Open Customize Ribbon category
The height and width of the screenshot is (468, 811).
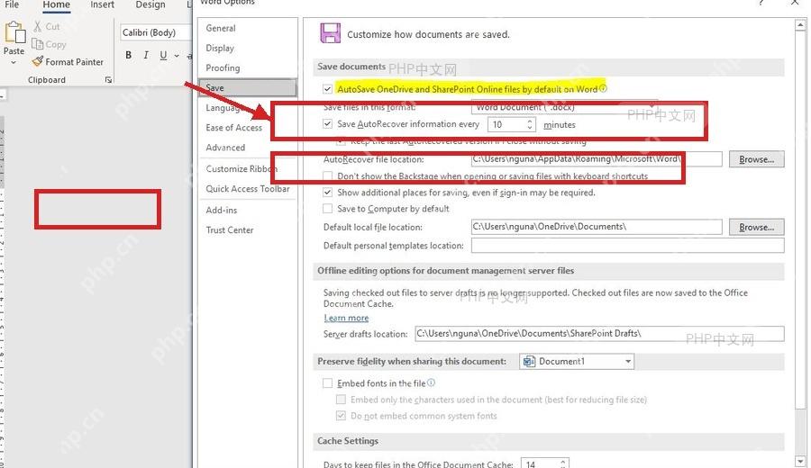point(247,169)
